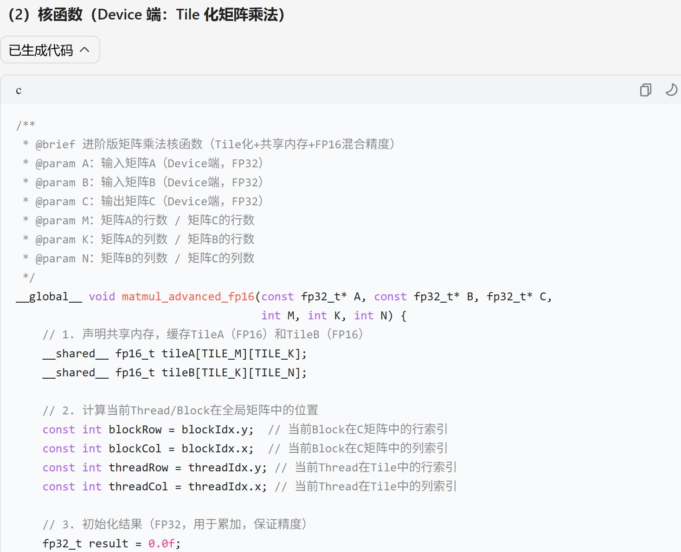Click the 'fp32_t result = 0.0f' line
The height and width of the screenshot is (552, 681).
pos(111,544)
